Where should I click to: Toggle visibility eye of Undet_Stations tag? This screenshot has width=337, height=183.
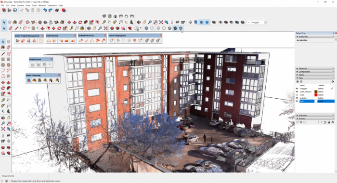(x=297, y=91)
